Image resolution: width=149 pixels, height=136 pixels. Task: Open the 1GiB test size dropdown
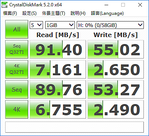pos(60,25)
